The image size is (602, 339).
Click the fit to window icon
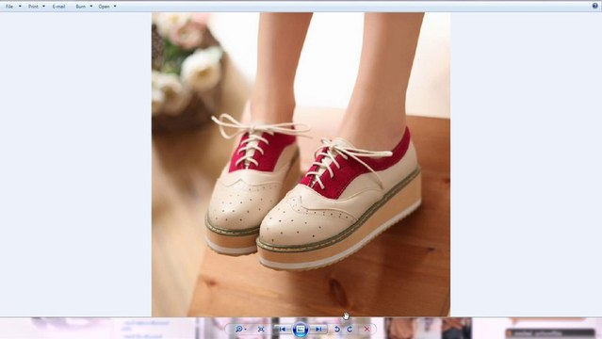tap(261, 329)
